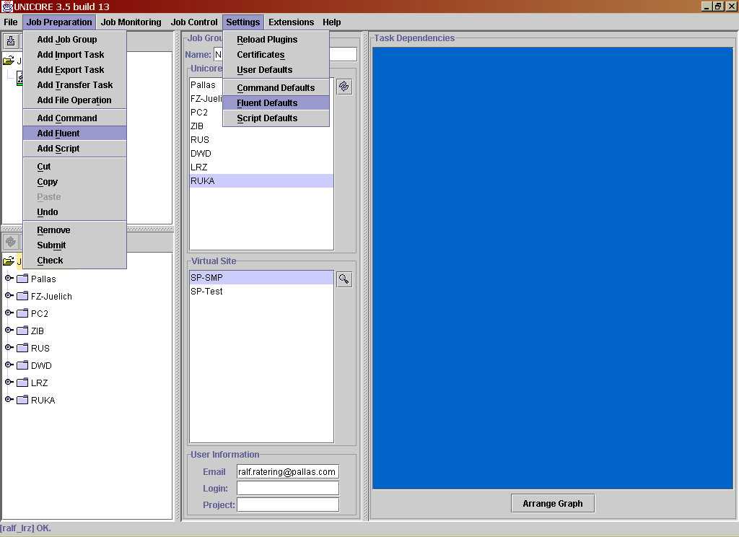This screenshot has width=739, height=537.
Task: Expand the DWD tree node
Action: [x=9, y=364]
